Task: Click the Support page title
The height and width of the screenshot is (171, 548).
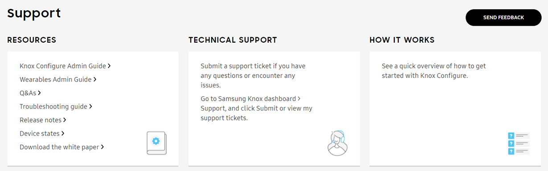Action: (34, 13)
